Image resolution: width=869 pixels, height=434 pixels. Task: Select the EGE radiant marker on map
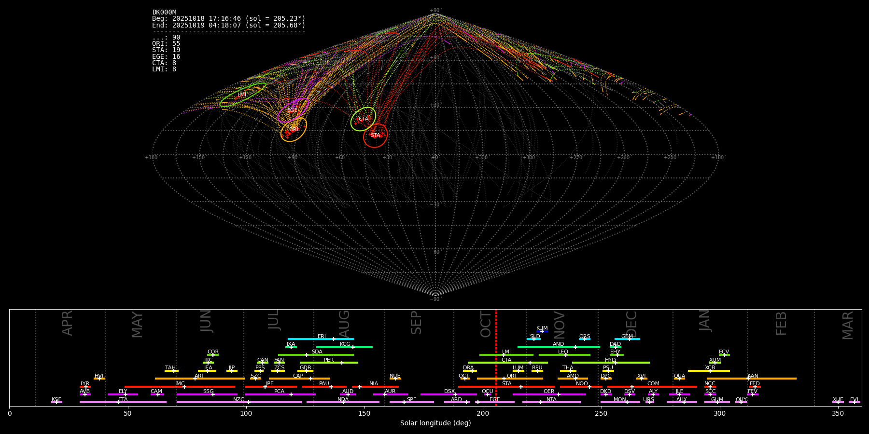click(x=292, y=110)
